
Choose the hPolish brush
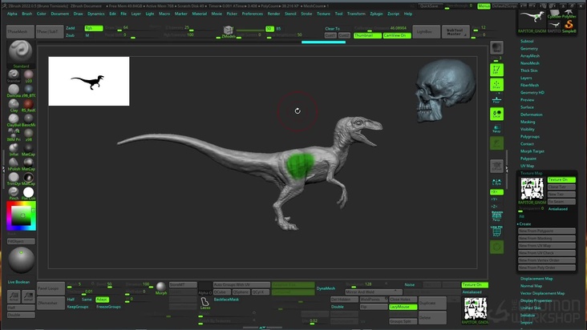(14, 163)
